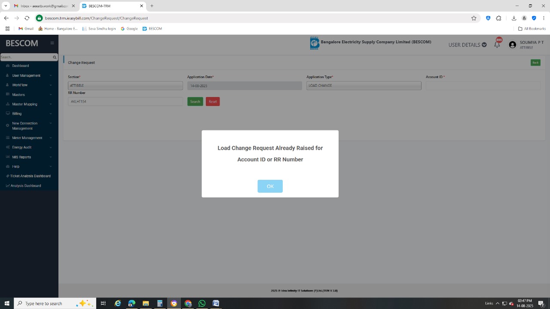This screenshot has height=309, width=550.
Task: Click the user profile avatar icon
Action: pos(512,45)
